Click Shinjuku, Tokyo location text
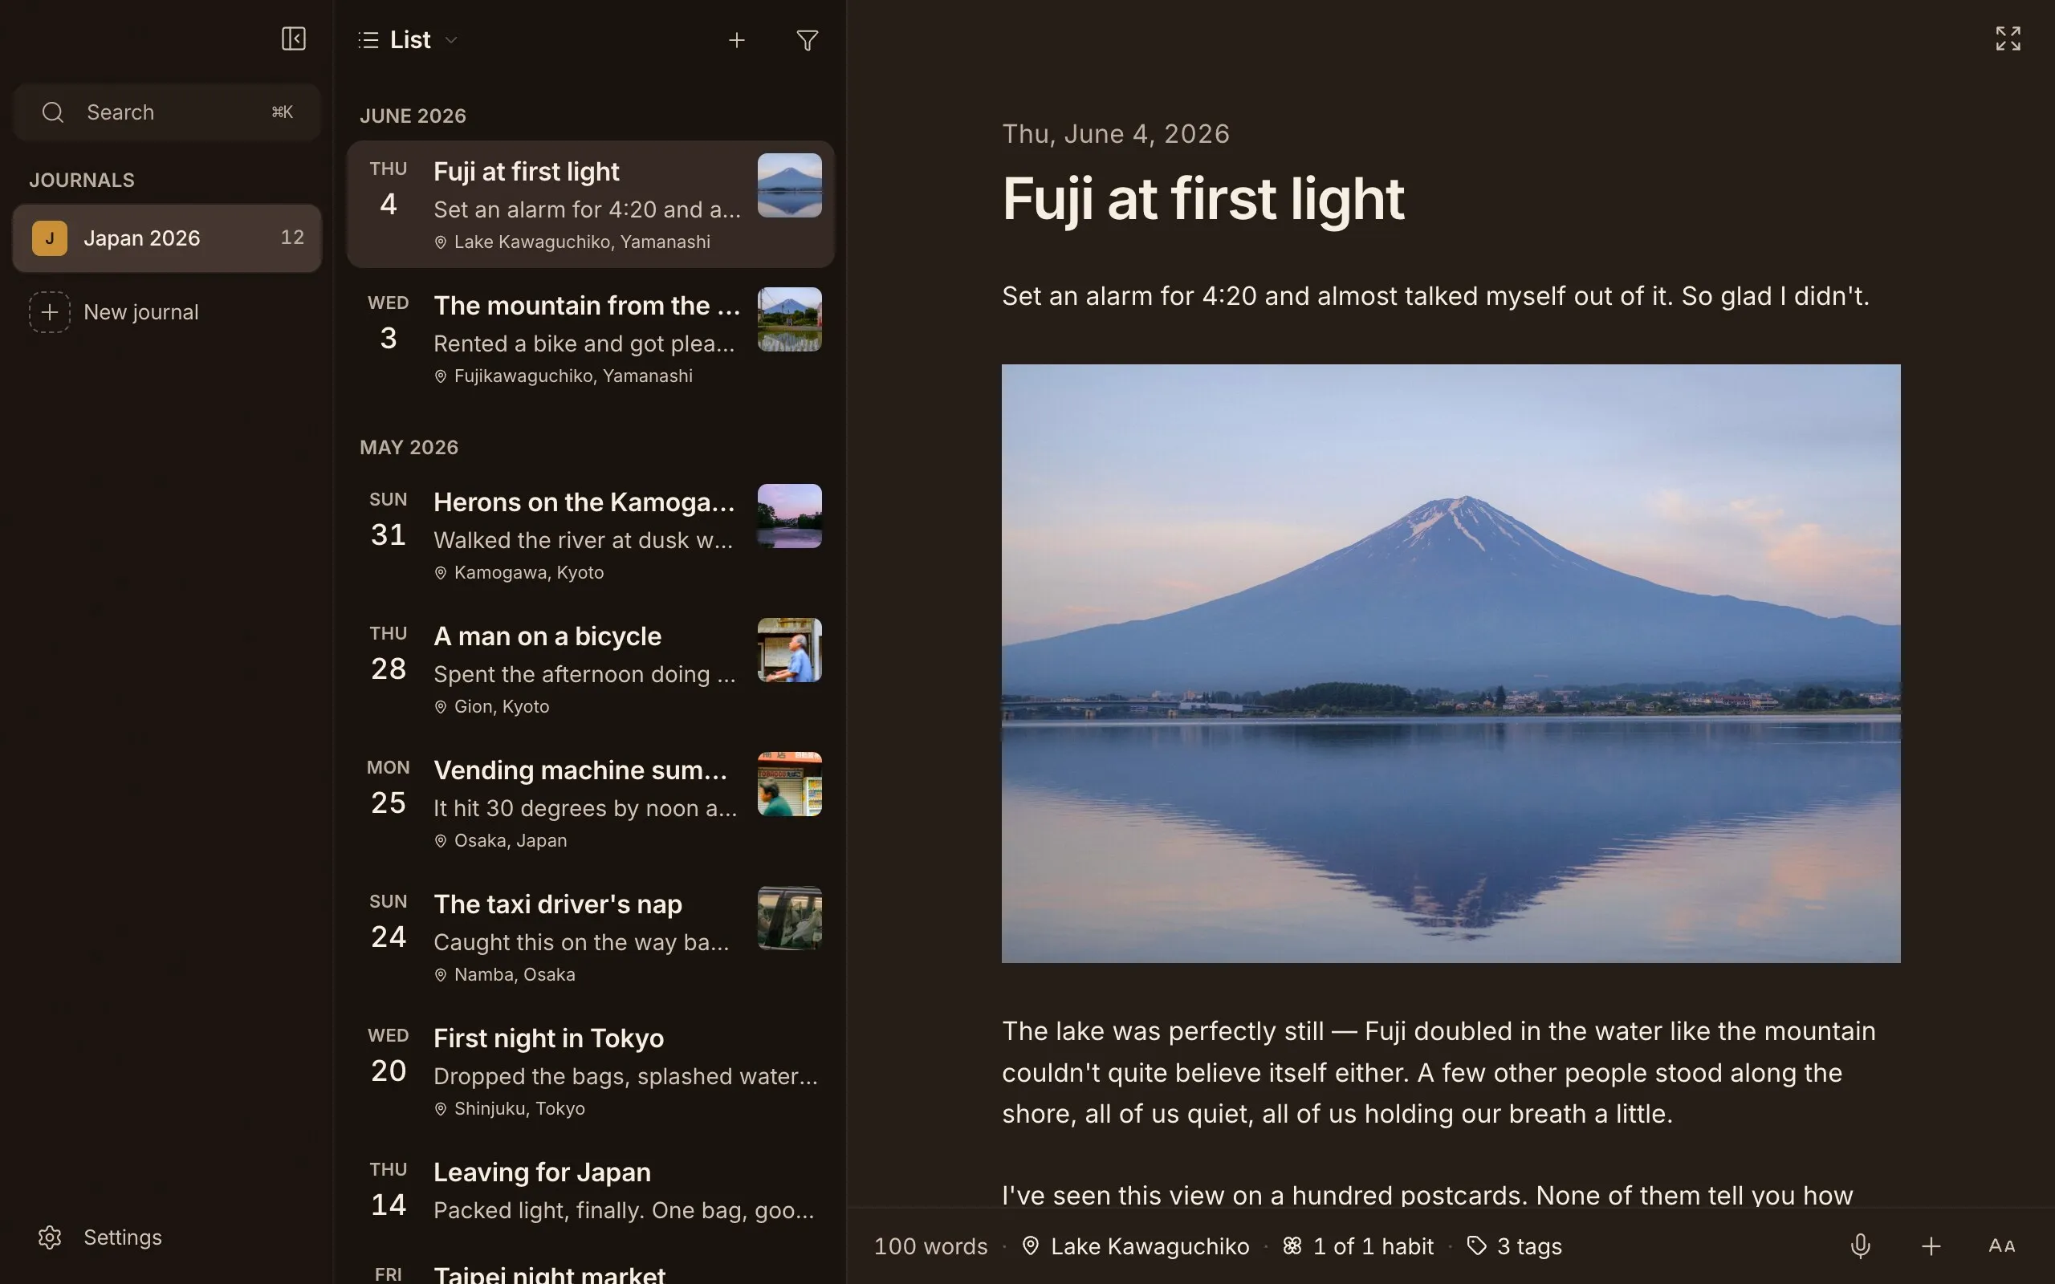Screen dimensions: 2055x1284 (519, 1109)
